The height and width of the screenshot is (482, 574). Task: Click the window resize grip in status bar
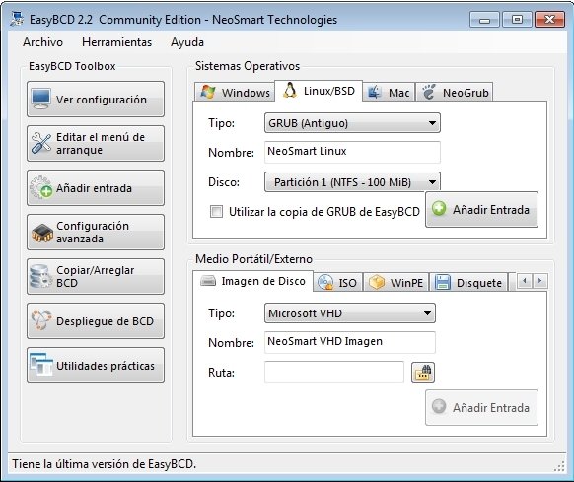[x=559, y=466]
